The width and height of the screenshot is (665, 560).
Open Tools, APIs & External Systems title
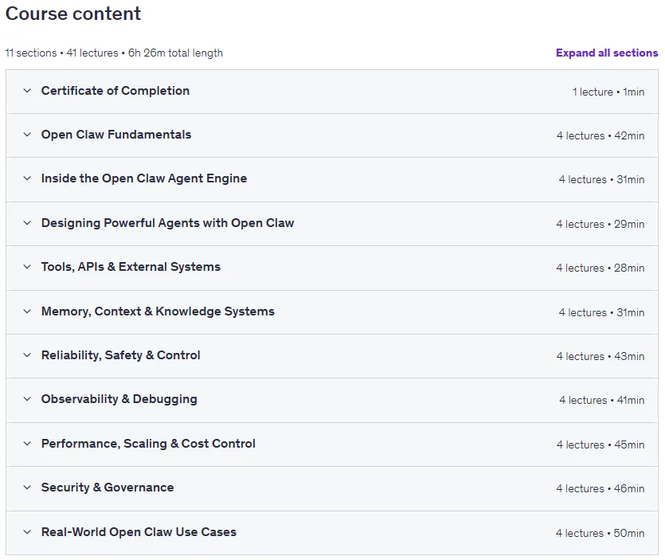pos(131,267)
